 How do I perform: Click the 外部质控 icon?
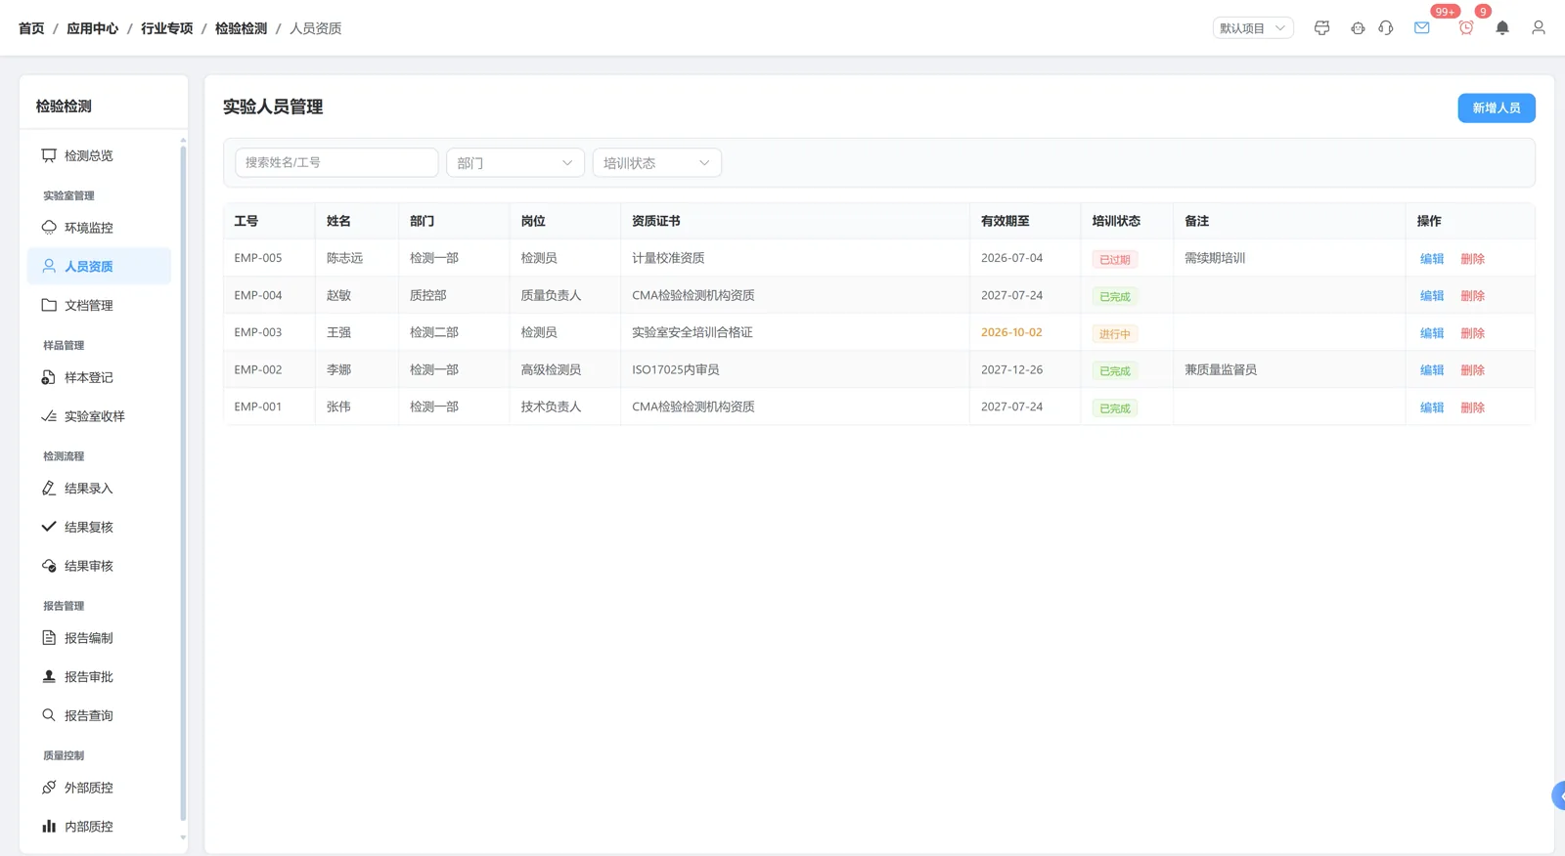click(x=49, y=788)
